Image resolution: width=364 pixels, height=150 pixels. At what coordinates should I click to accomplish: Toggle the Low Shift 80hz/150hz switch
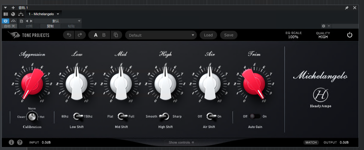tap(78, 116)
